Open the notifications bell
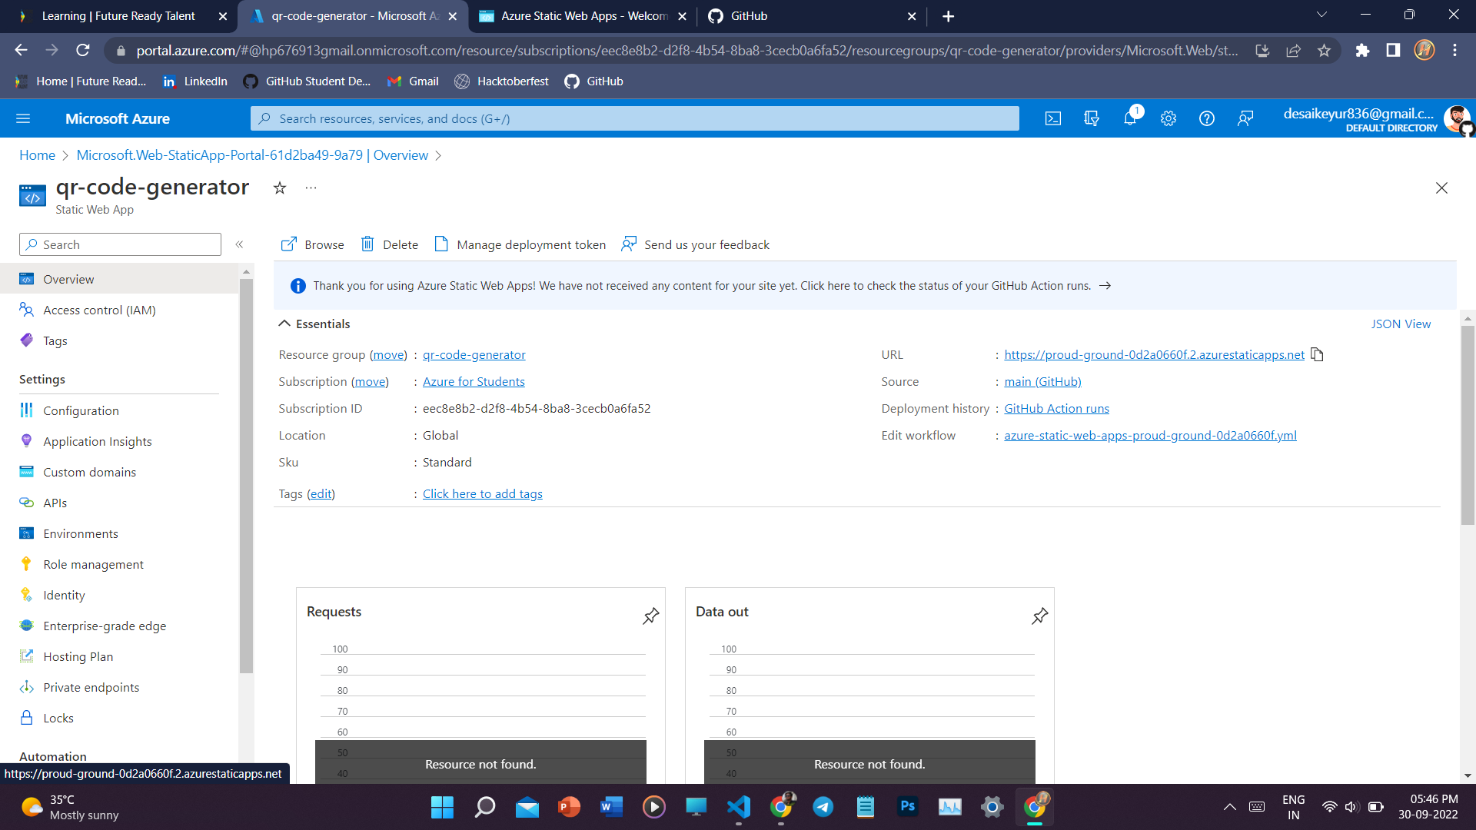 (1130, 118)
